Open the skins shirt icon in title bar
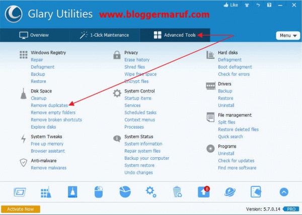The image size is (302, 215). (247, 5)
